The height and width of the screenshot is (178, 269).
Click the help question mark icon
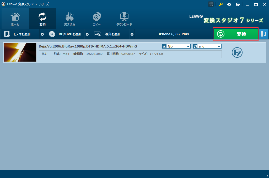238,4
